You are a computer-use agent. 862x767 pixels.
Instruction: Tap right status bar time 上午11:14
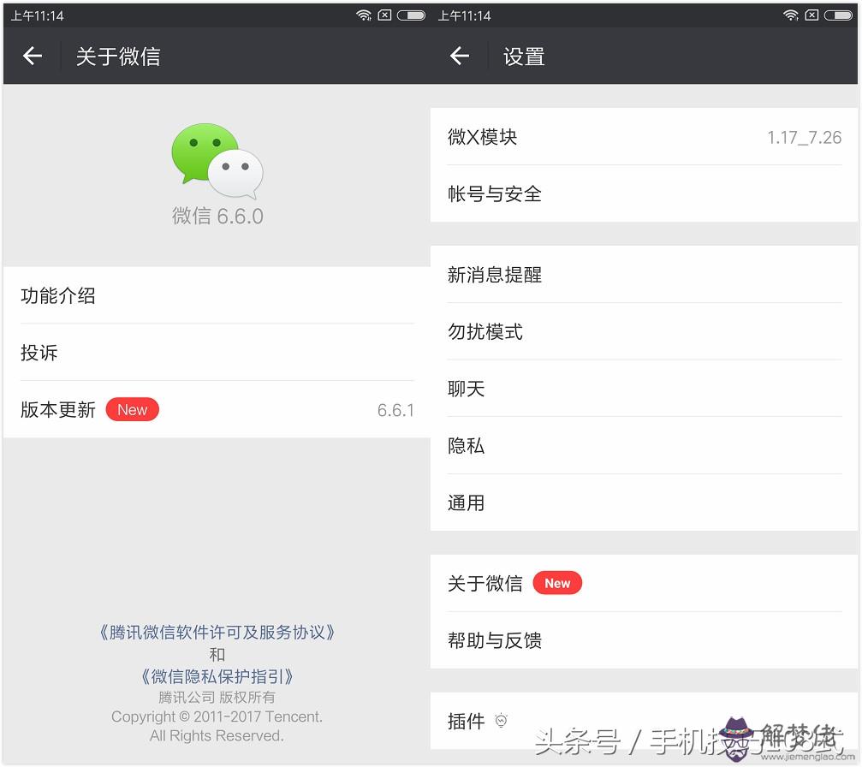pos(465,15)
